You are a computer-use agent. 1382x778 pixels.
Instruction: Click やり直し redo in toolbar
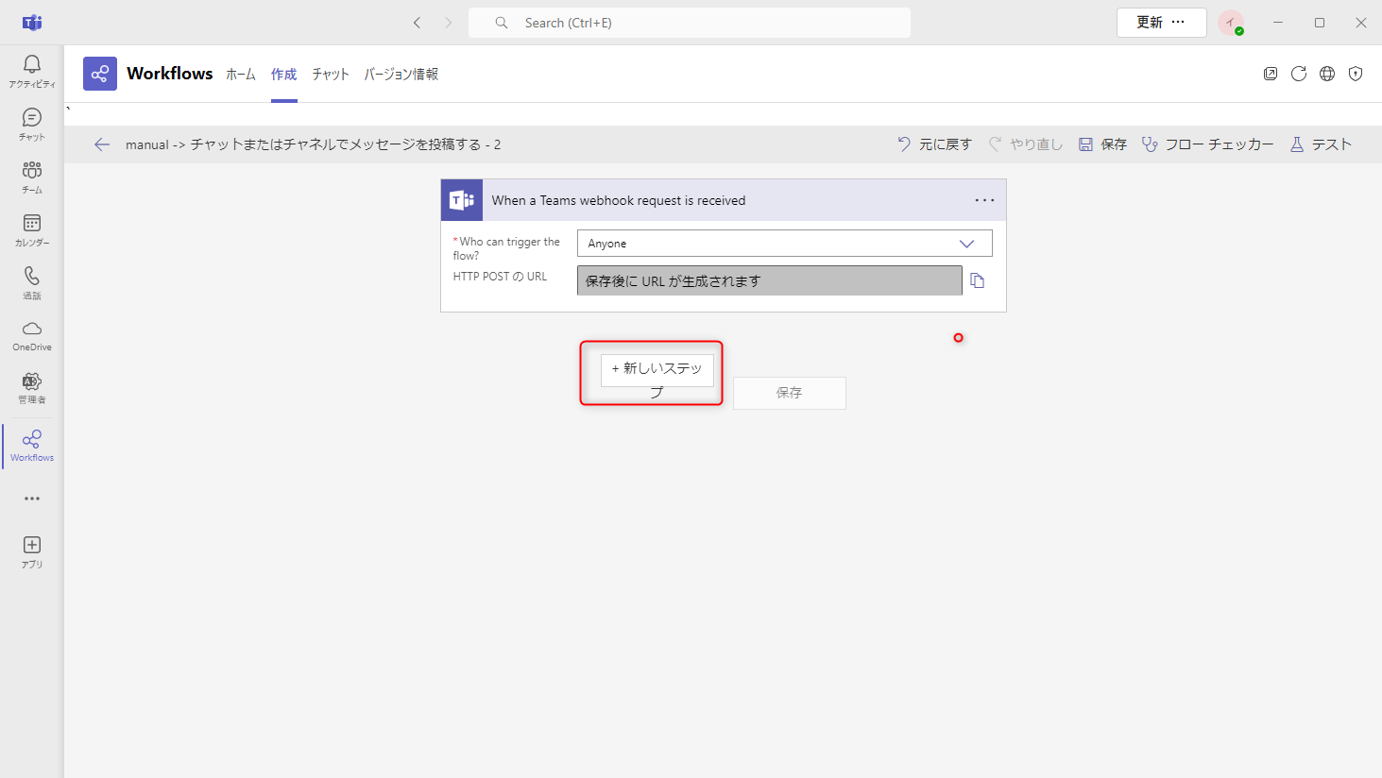coord(1026,144)
